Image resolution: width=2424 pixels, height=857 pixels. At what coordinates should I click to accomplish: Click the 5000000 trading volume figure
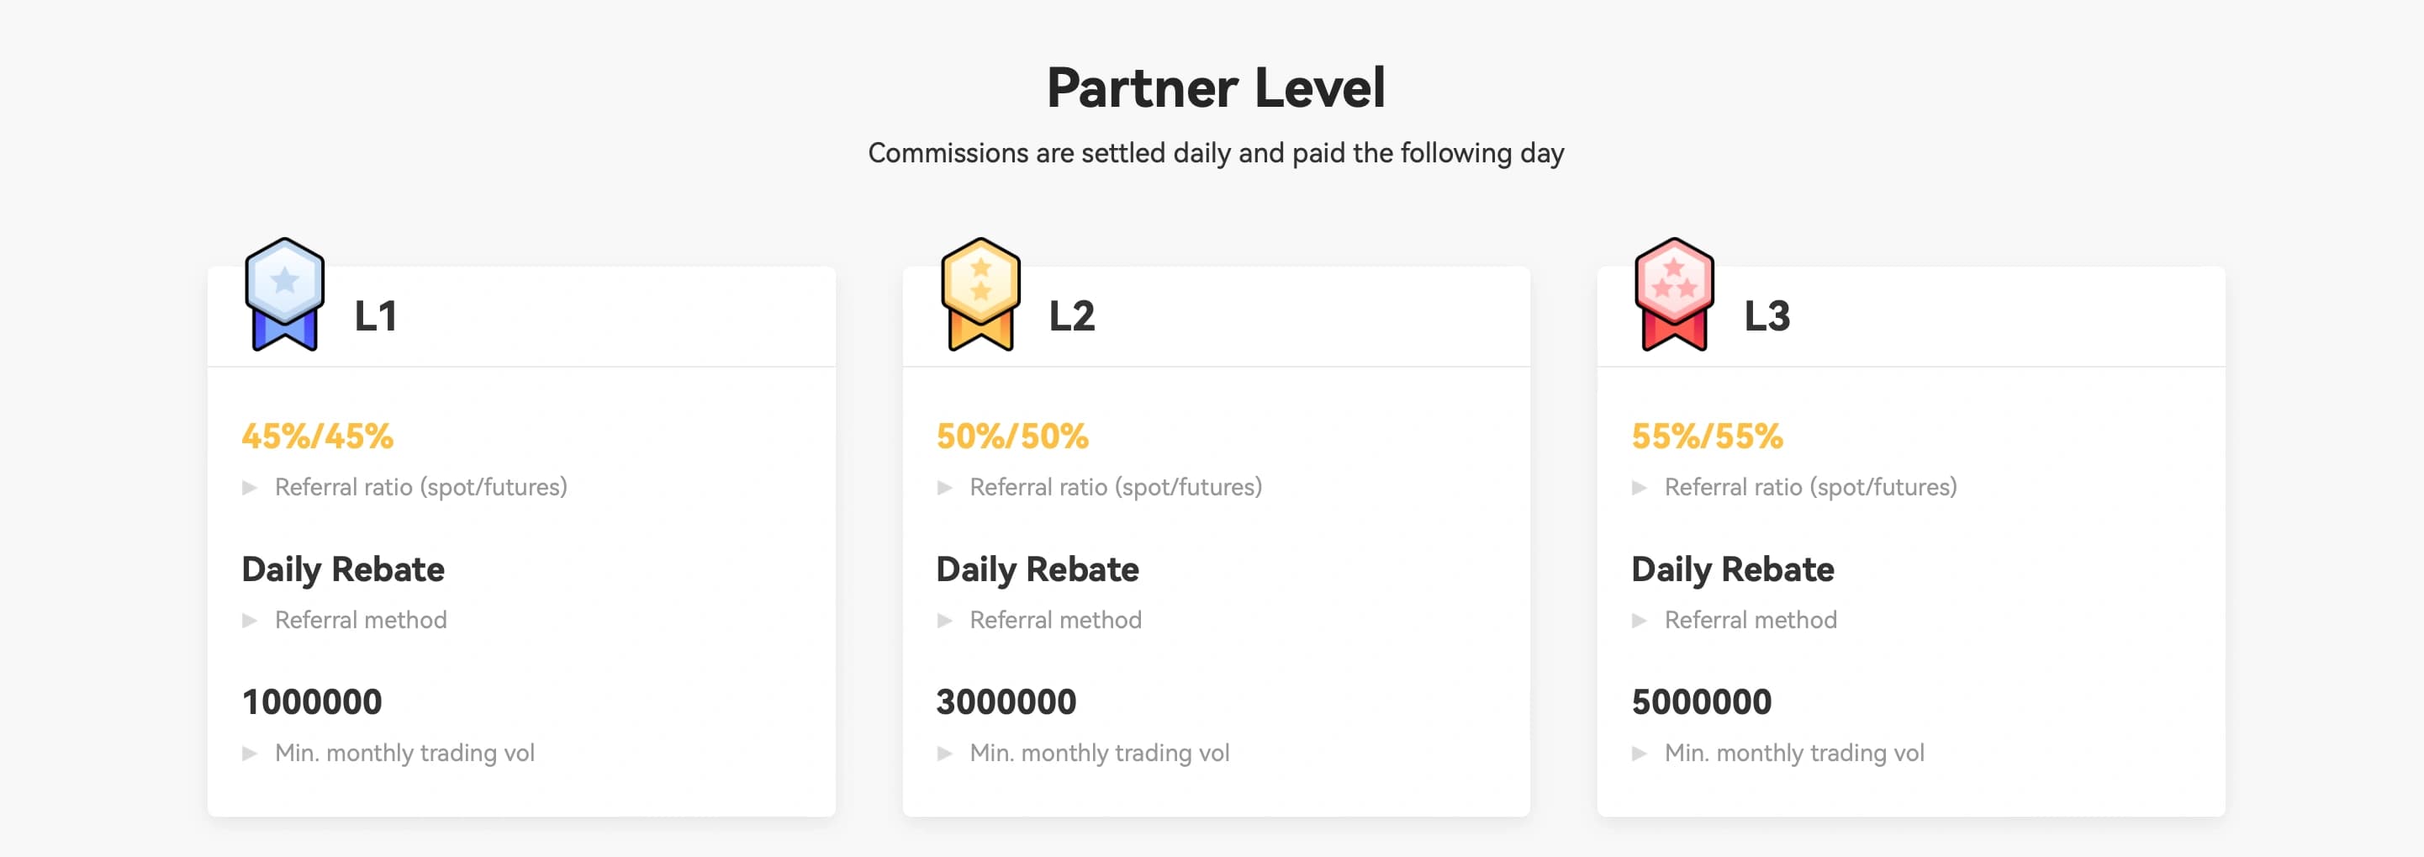click(1701, 701)
